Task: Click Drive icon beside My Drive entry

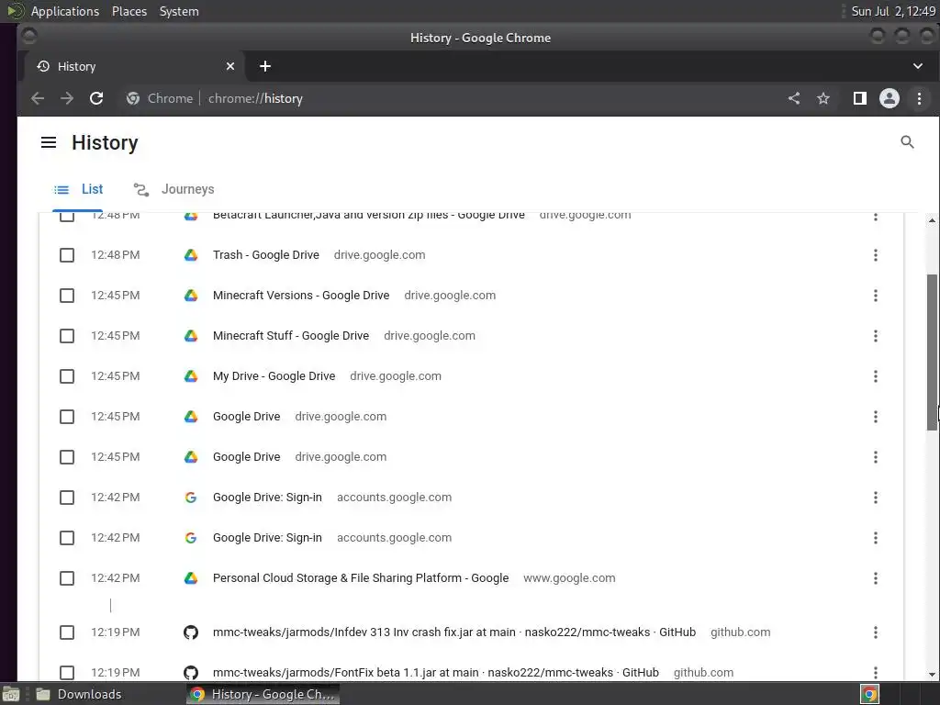Action: coord(191,375)
